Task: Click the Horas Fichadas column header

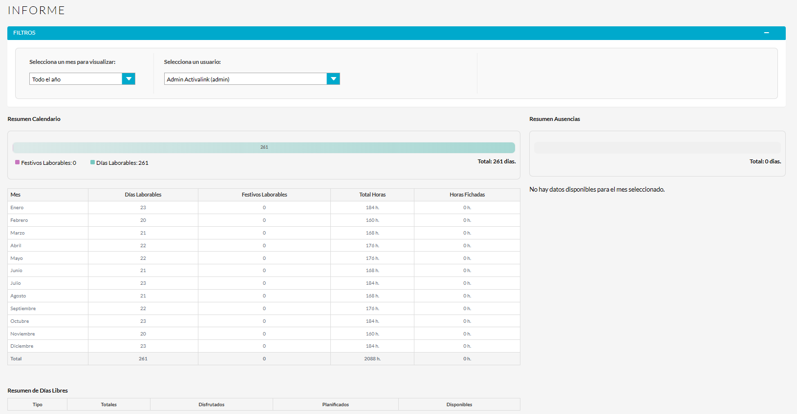Action: point(467,195)
